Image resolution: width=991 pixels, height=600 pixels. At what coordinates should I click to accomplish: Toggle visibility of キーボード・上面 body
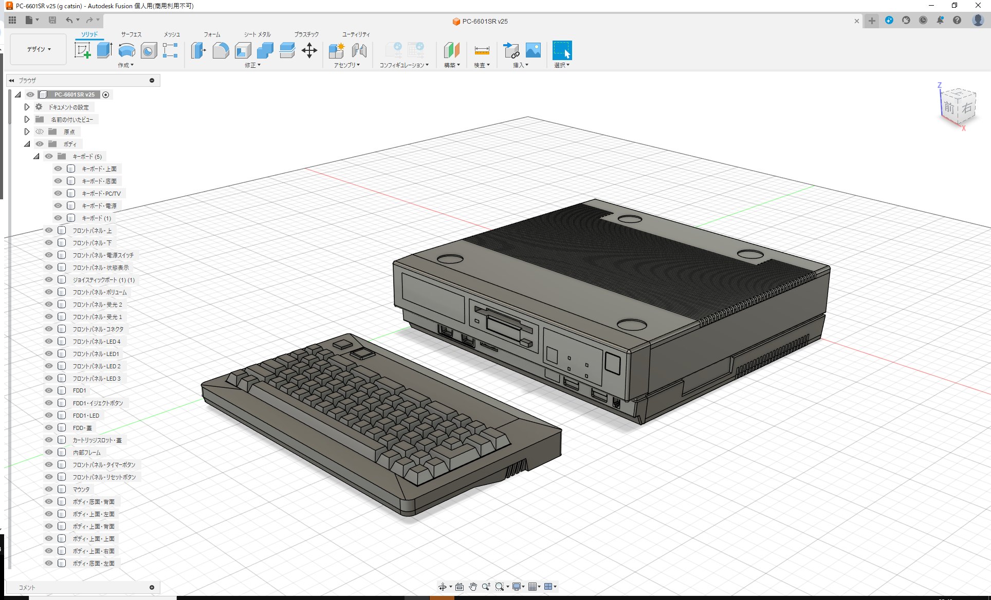(x=58, y=168)
